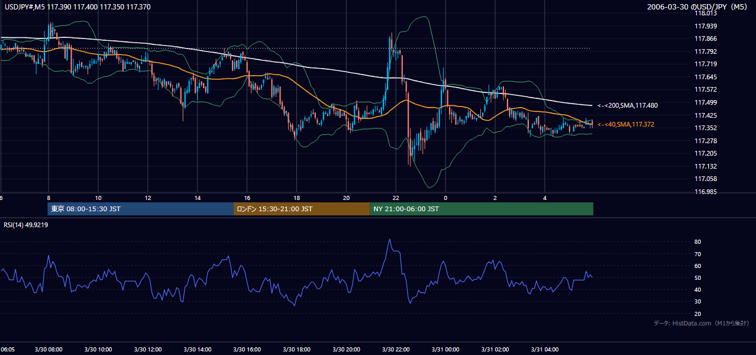
Task: Click price axis value 118.013
Action: pyautogui.click(x=706, y=13)
